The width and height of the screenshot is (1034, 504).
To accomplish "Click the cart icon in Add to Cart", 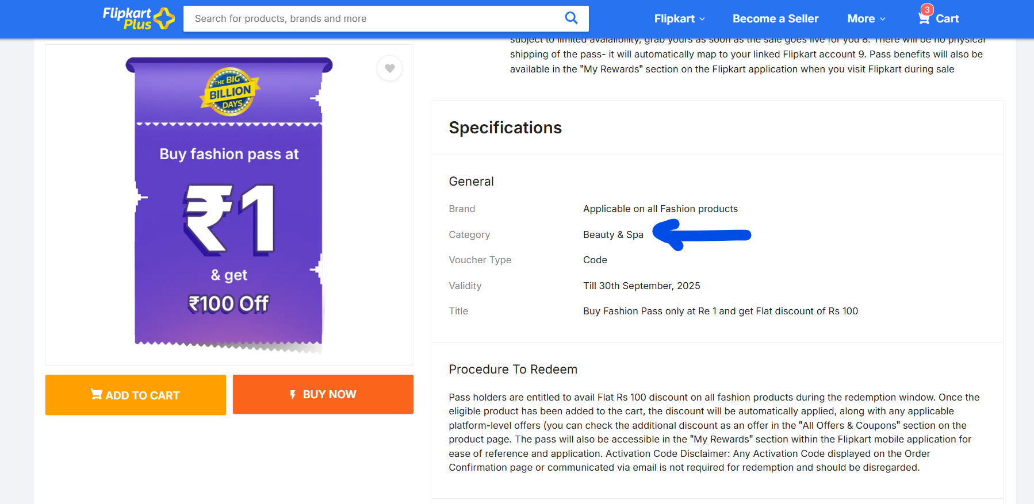I will pos(96,394).
